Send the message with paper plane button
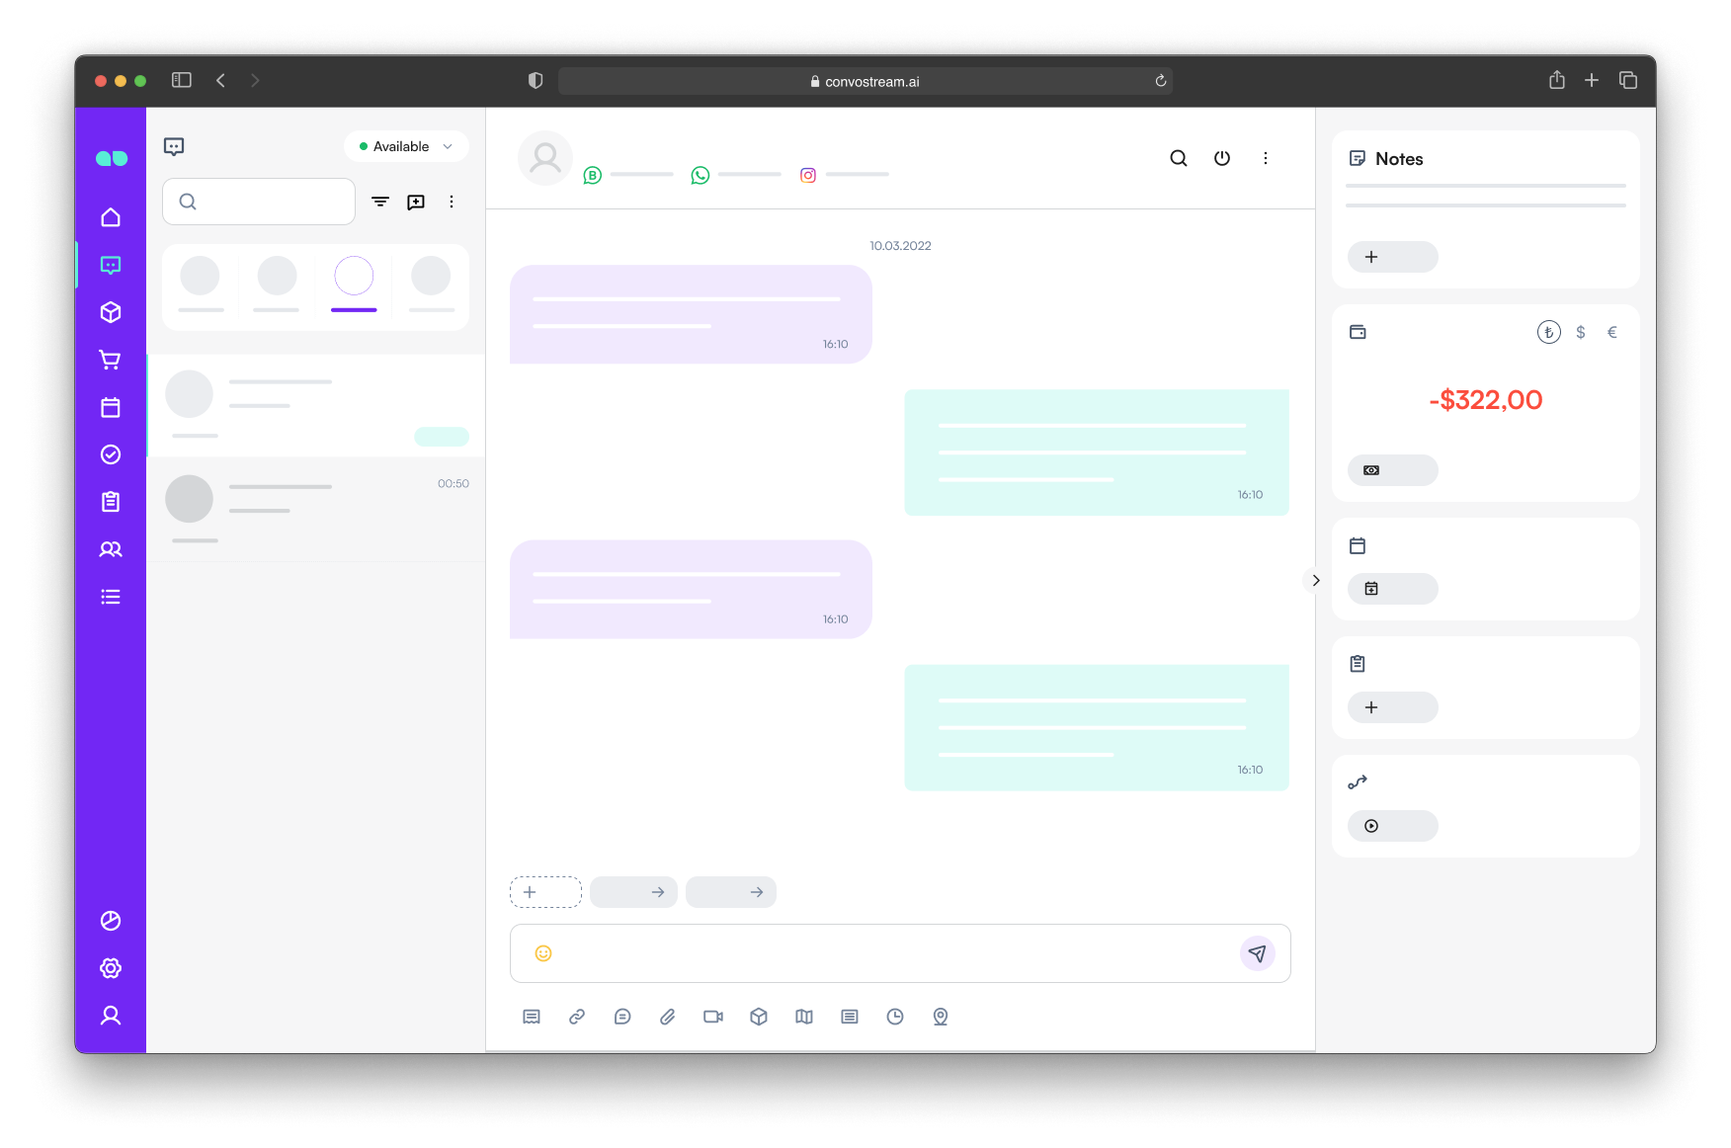 1257,953
